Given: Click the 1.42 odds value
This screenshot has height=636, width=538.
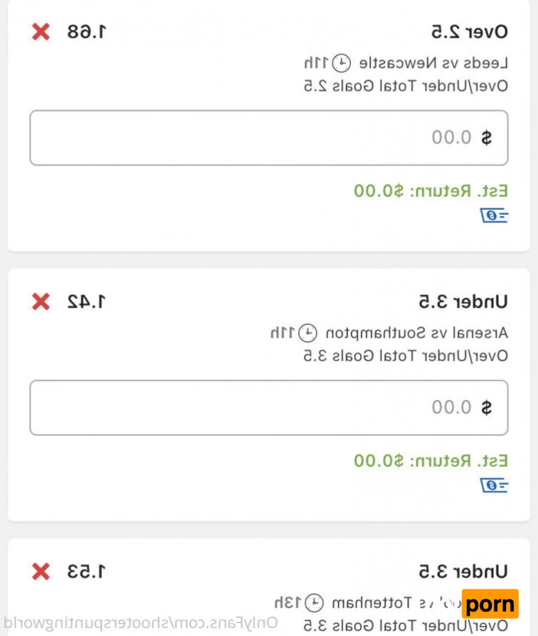Looking at the screenshot, I should [x=86, y=302].
